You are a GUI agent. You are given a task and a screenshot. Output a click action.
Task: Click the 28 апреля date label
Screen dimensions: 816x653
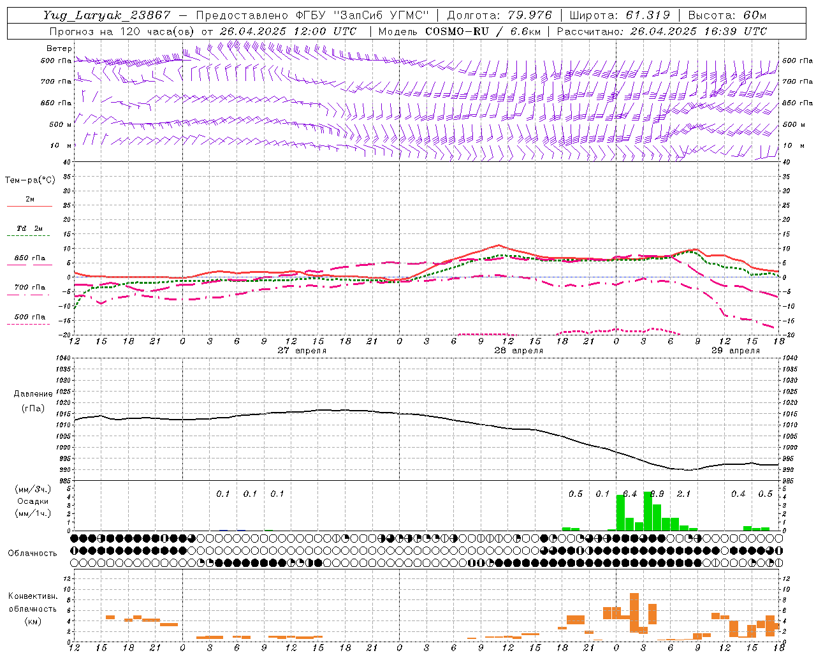518,351
